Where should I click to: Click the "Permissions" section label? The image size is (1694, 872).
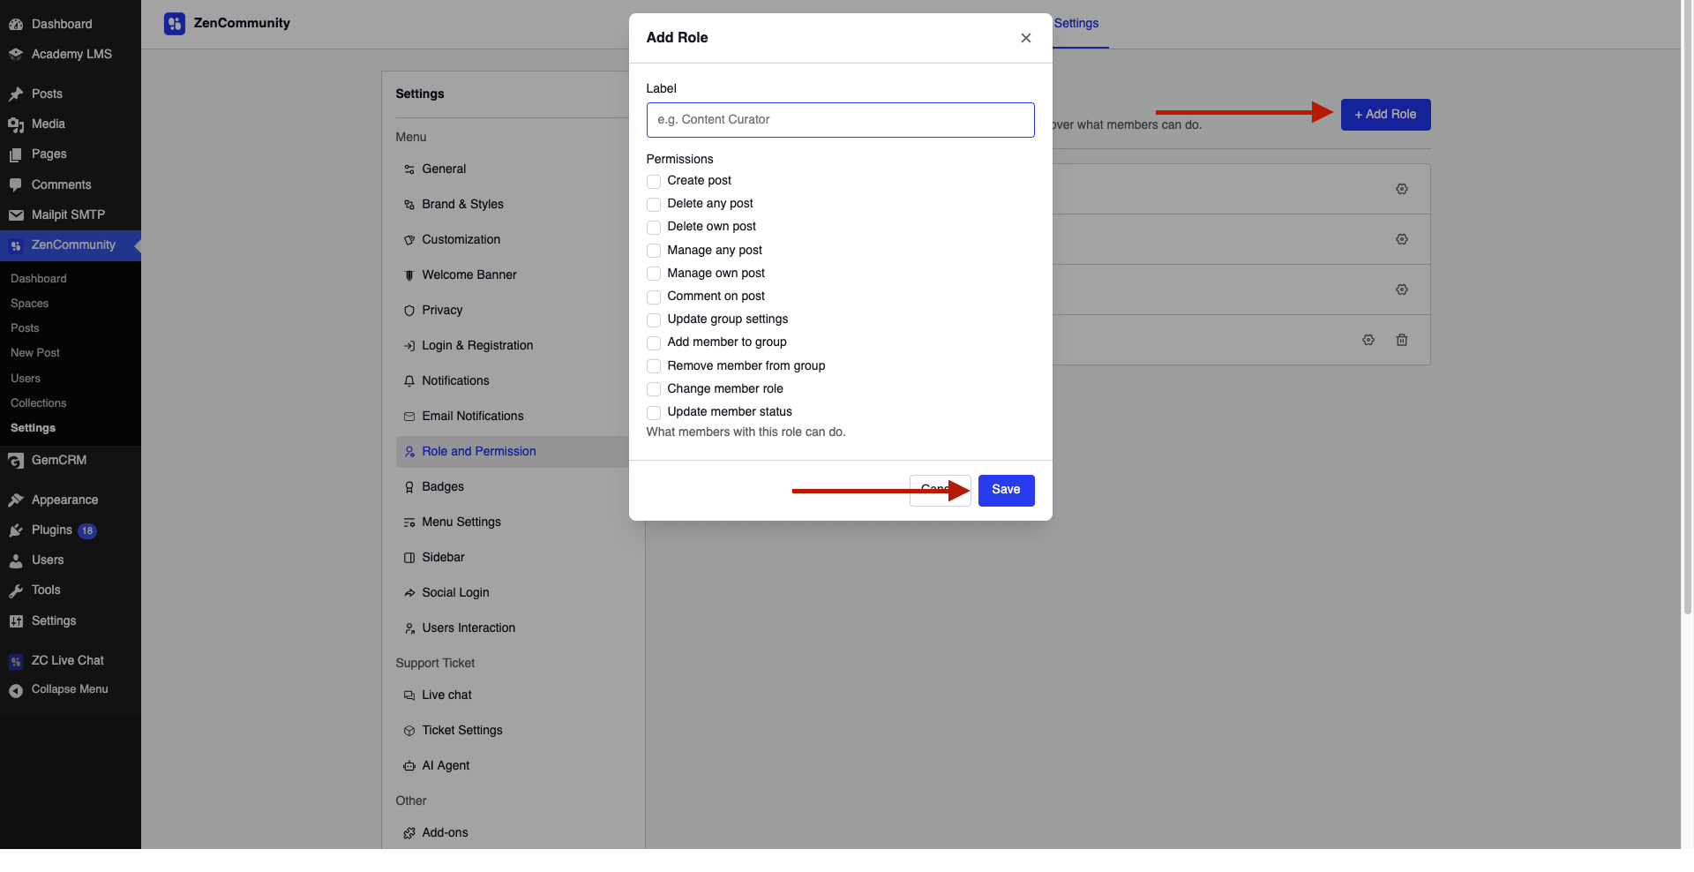tap(679, 160)
